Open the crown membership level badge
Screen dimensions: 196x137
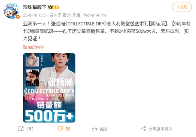[x=54, y=7]
